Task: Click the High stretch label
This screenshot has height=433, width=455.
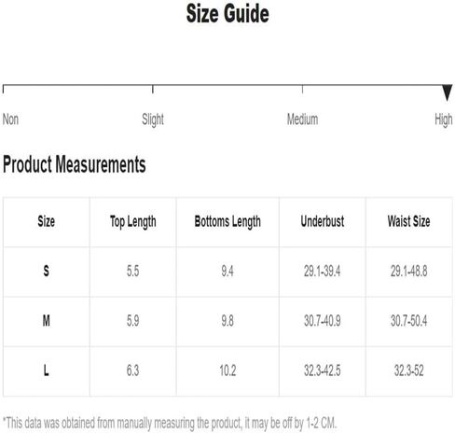Action: [444, 119]
